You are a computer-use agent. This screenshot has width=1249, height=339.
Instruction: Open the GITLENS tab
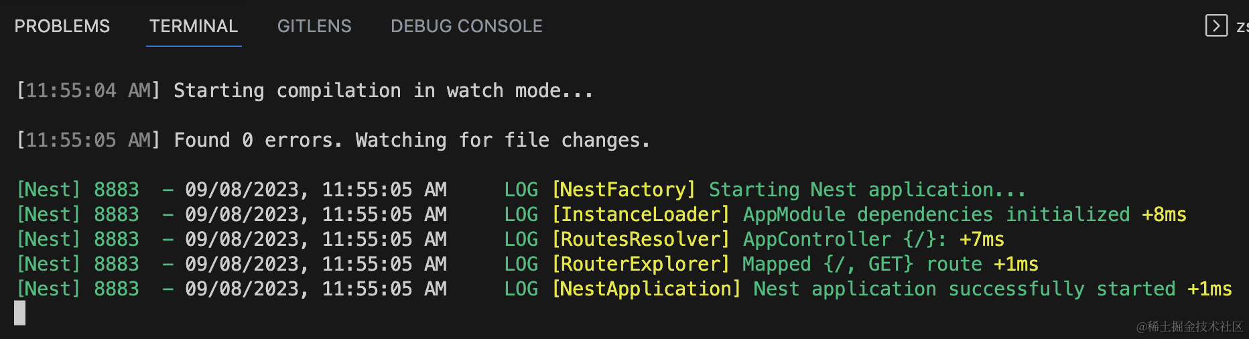pos(314,26)
